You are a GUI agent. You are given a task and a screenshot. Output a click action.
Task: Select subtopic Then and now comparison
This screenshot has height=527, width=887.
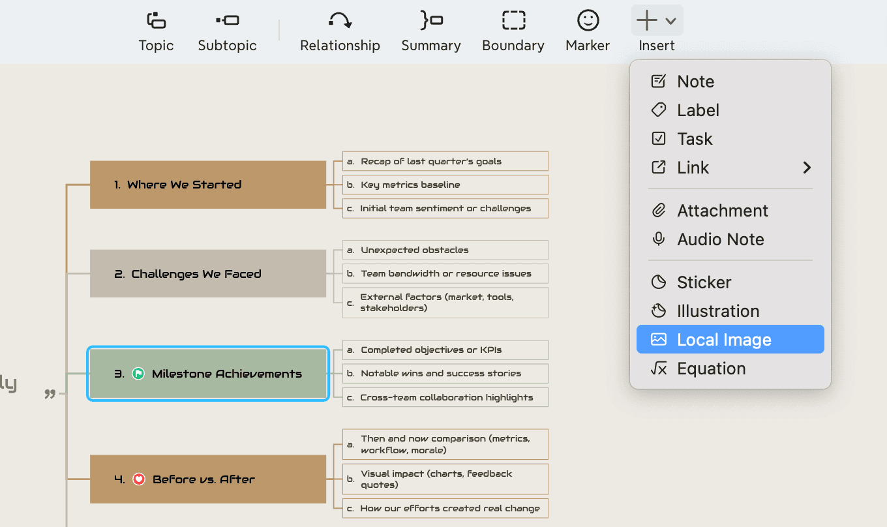pos(445,444)
